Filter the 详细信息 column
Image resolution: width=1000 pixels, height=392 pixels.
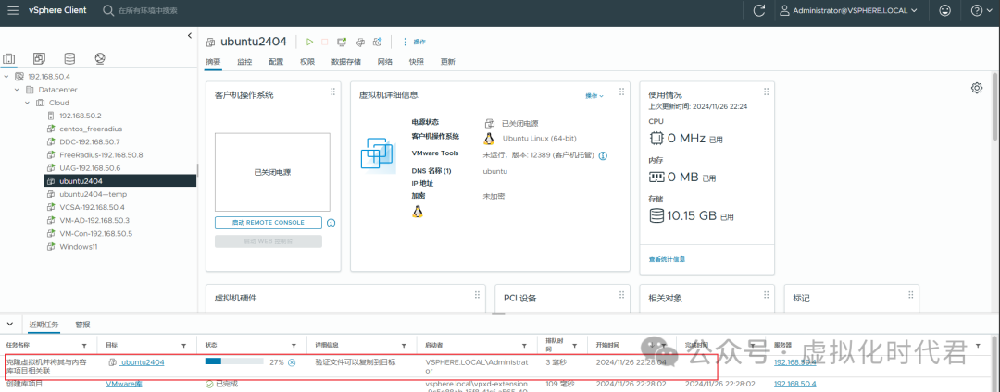405,346
